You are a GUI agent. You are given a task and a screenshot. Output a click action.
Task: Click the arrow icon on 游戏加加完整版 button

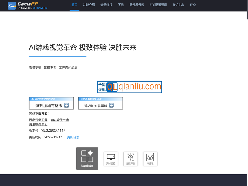66,105
